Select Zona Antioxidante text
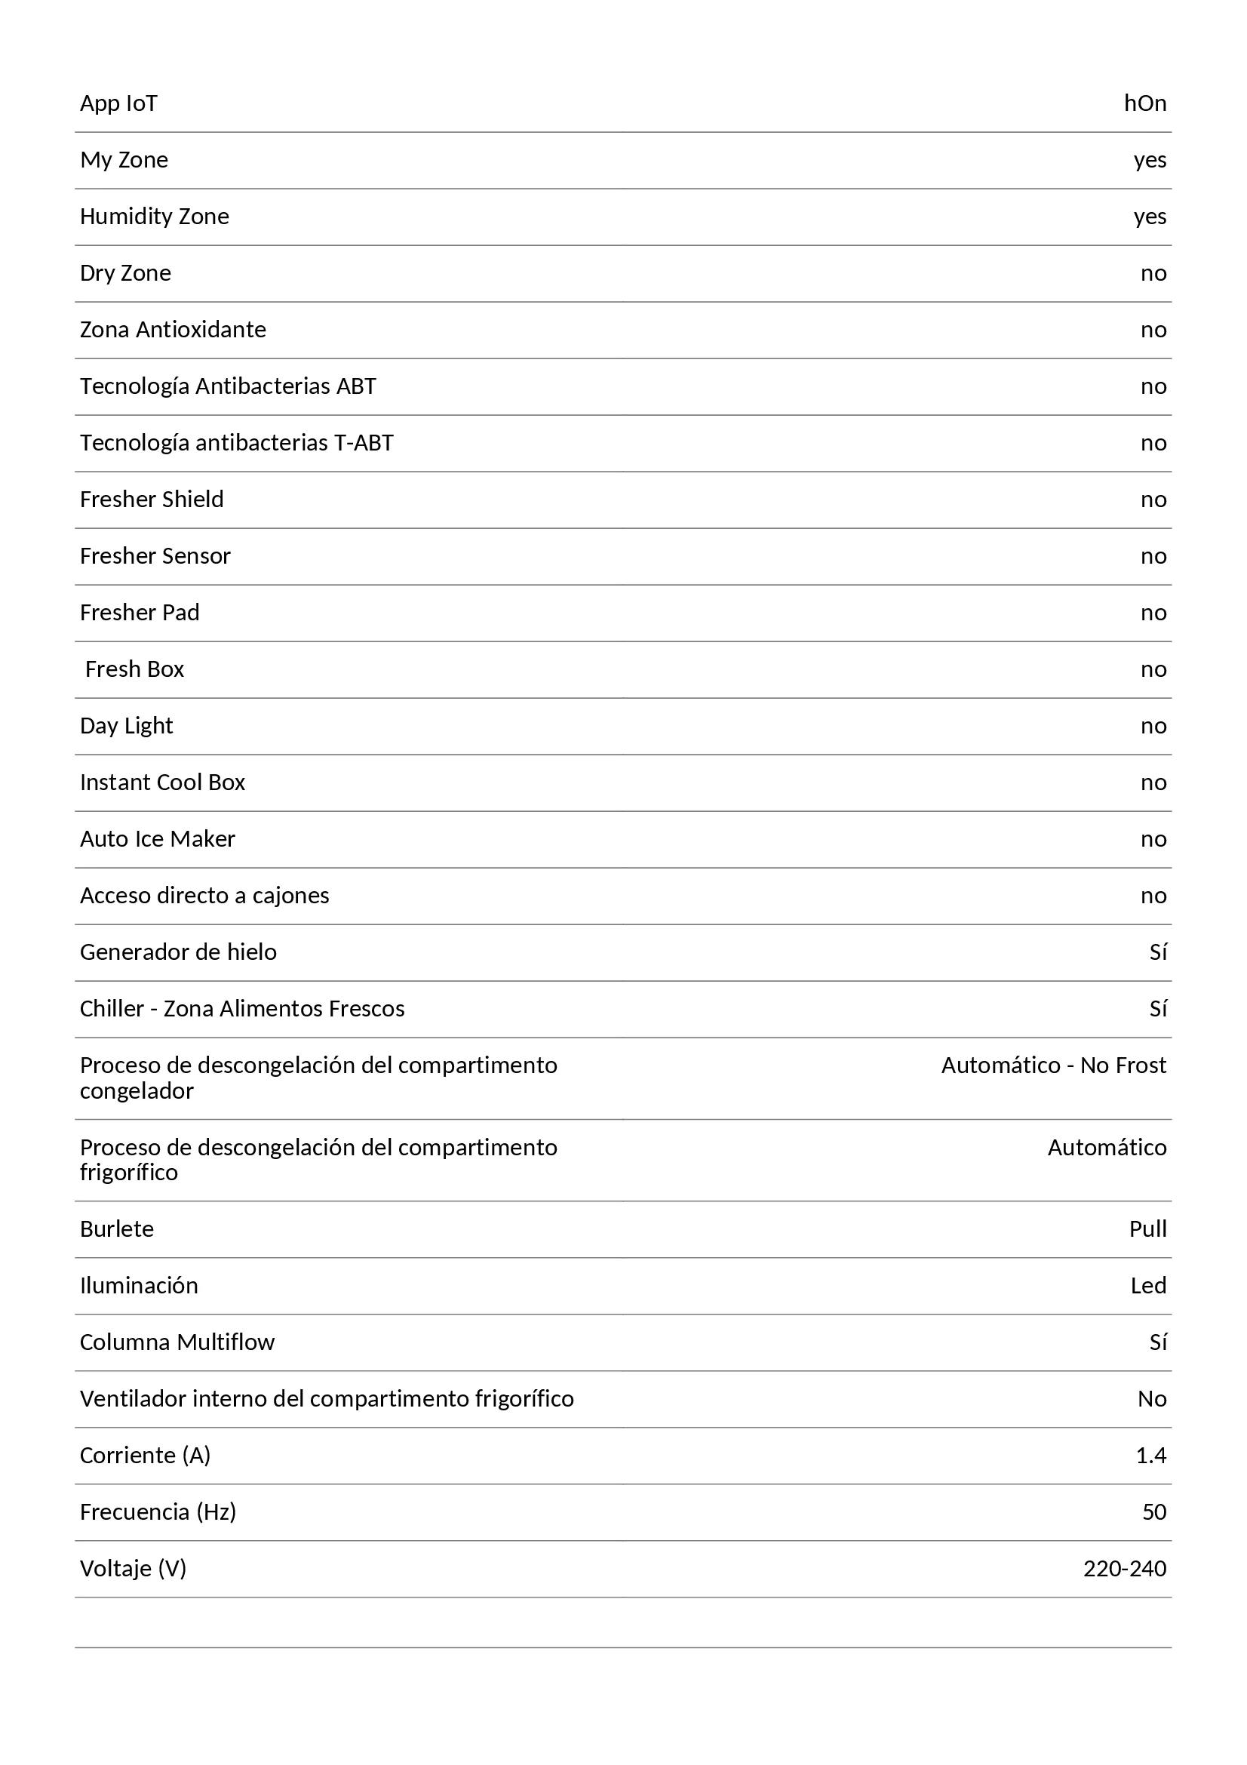 [x=173, y=330]
